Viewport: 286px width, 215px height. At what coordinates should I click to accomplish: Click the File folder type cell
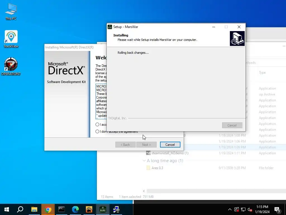click(266, 168)
